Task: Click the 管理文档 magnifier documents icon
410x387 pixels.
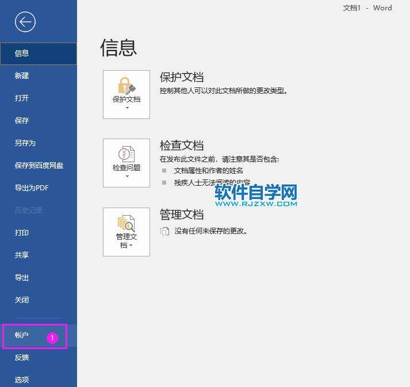Action: (x=127, y=224)
